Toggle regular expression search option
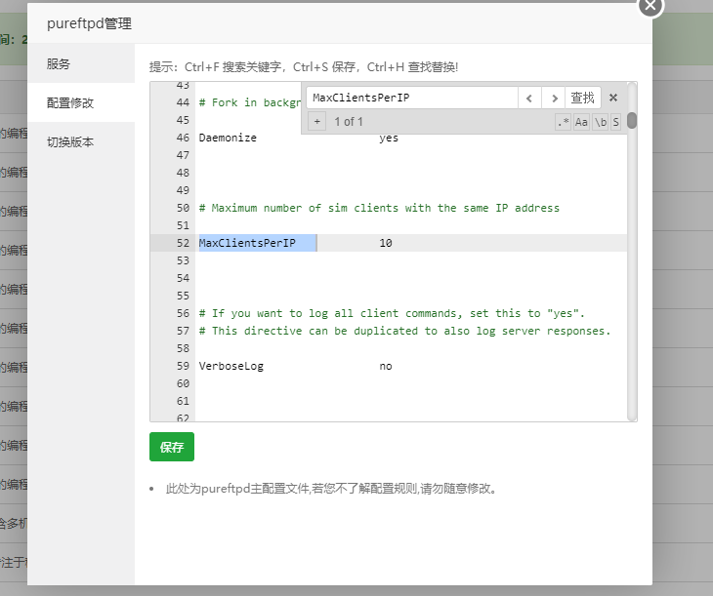 coord(564,122)
